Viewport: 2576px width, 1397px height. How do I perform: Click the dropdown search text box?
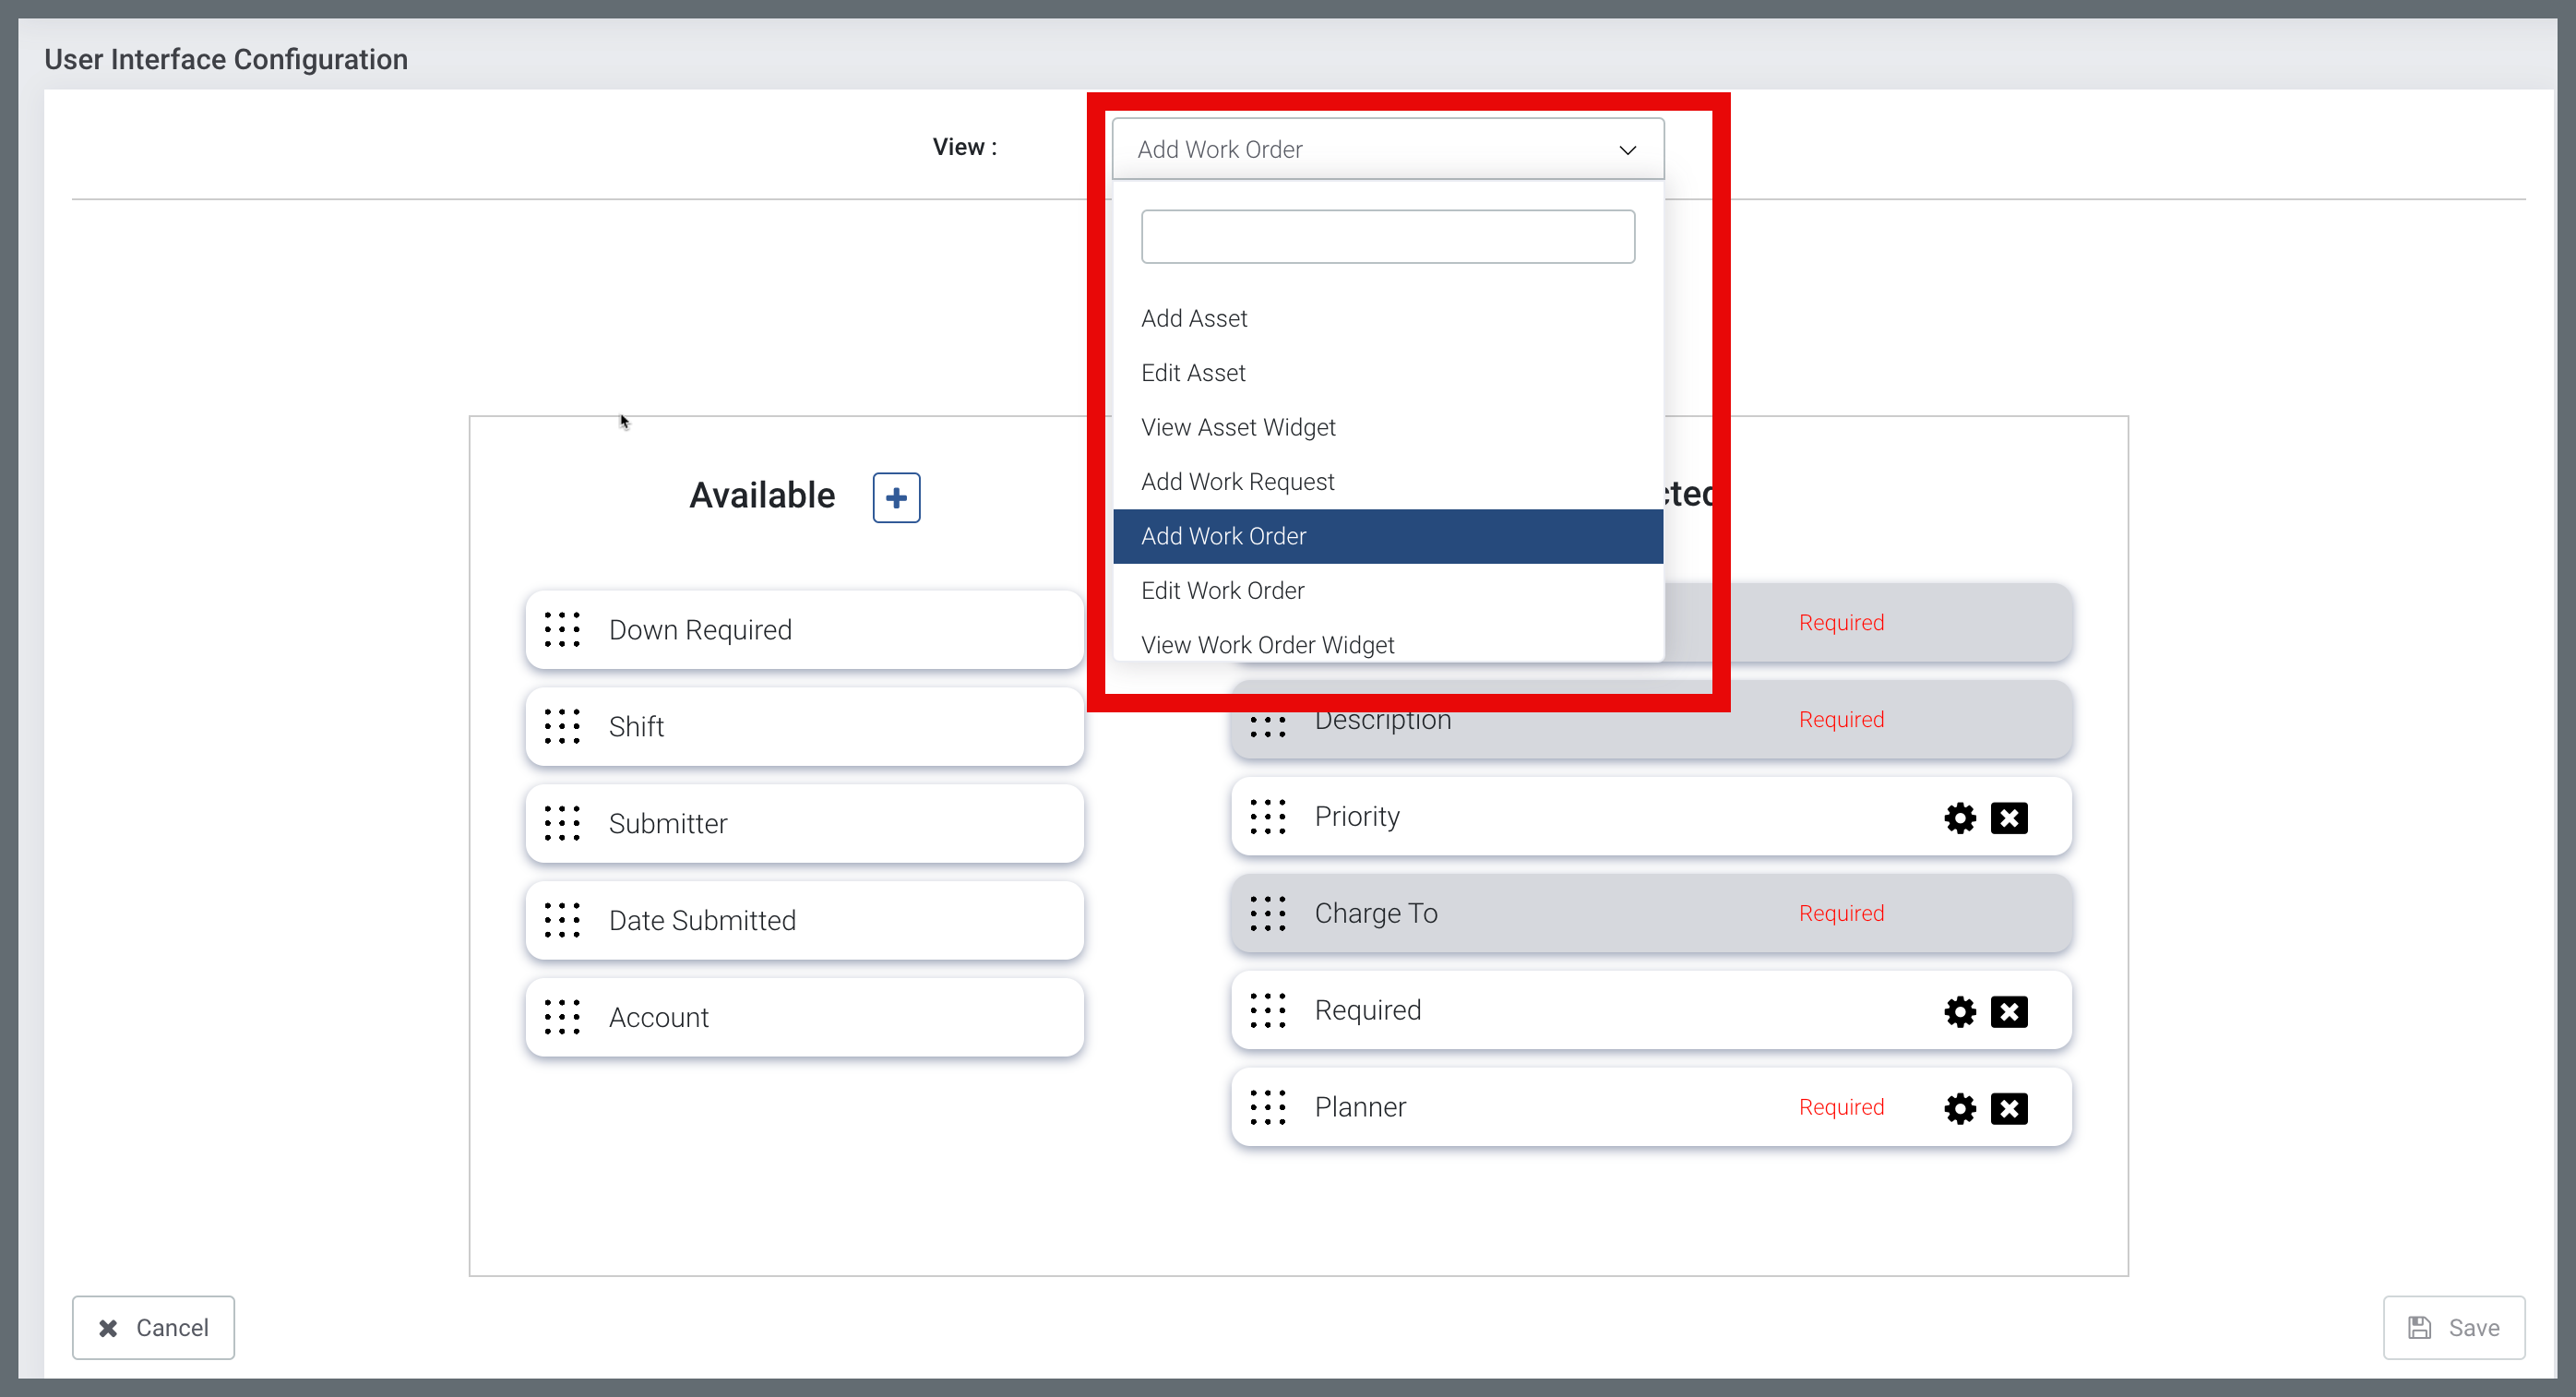coord(1387,237)
